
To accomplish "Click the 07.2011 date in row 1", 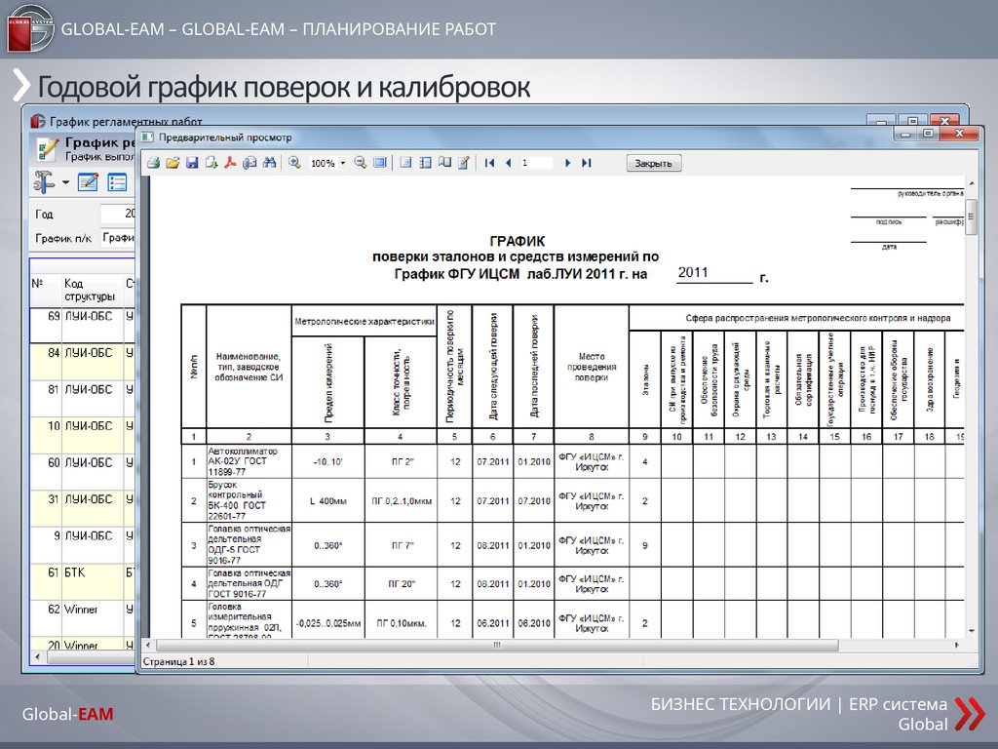I will coord(492,461).
